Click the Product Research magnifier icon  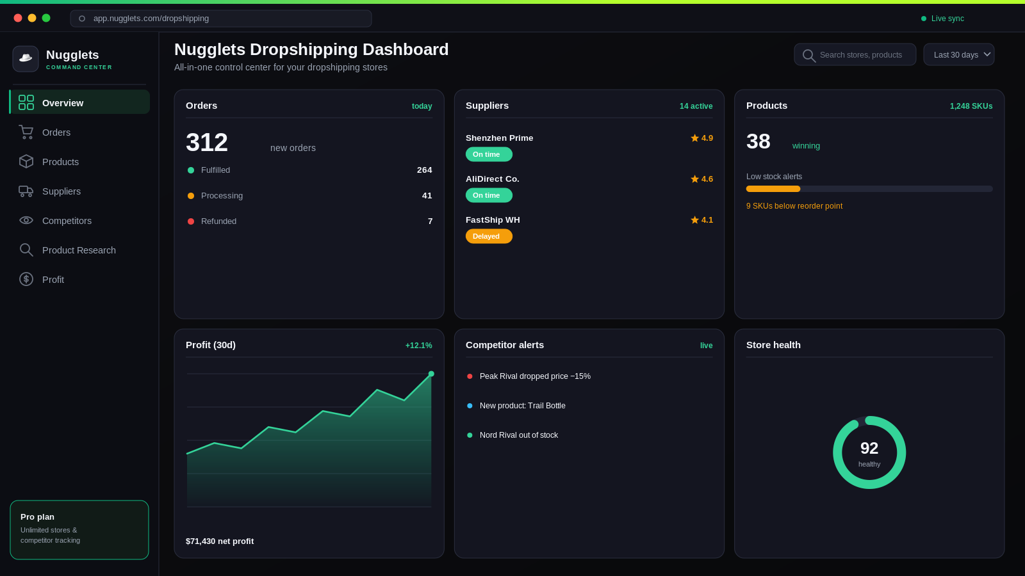(x=26, y=250)
